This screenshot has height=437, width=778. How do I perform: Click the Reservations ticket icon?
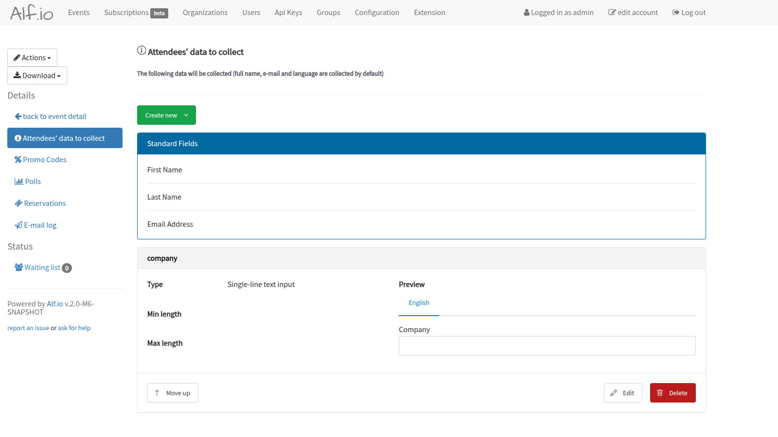tap(18, 203)
